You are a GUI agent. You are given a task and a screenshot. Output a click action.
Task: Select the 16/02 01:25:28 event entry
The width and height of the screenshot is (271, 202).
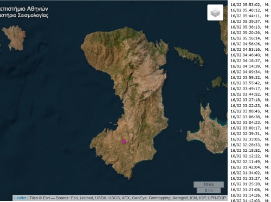250,184
